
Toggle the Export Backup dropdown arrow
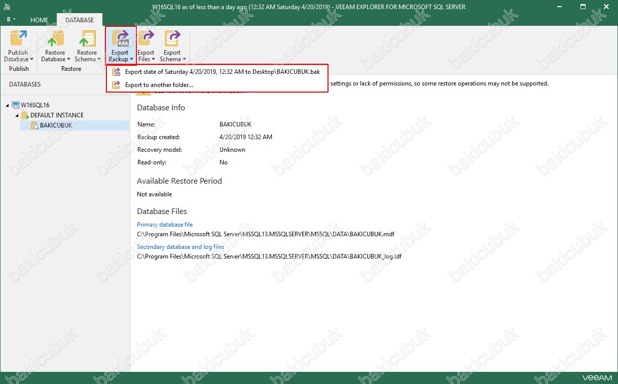point(131,59)
